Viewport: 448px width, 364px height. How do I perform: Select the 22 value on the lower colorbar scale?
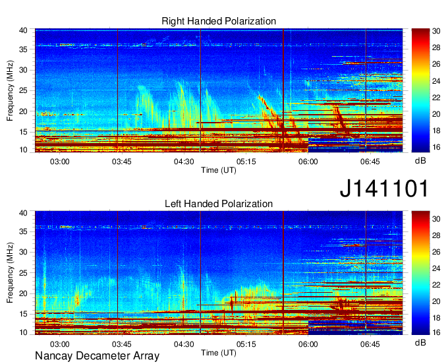coord(436,285)
